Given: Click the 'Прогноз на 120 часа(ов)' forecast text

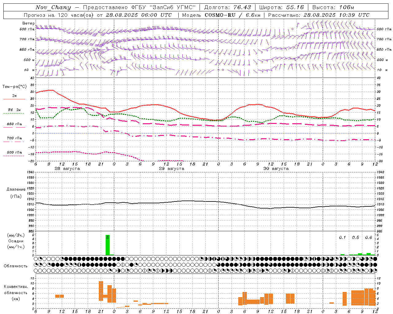Looking at the screenshot, I should click(x=59, y=15).
